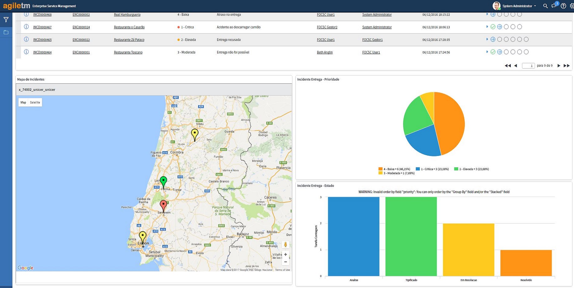Expand workflow stages for row INCD0000464

coord(487,52)
